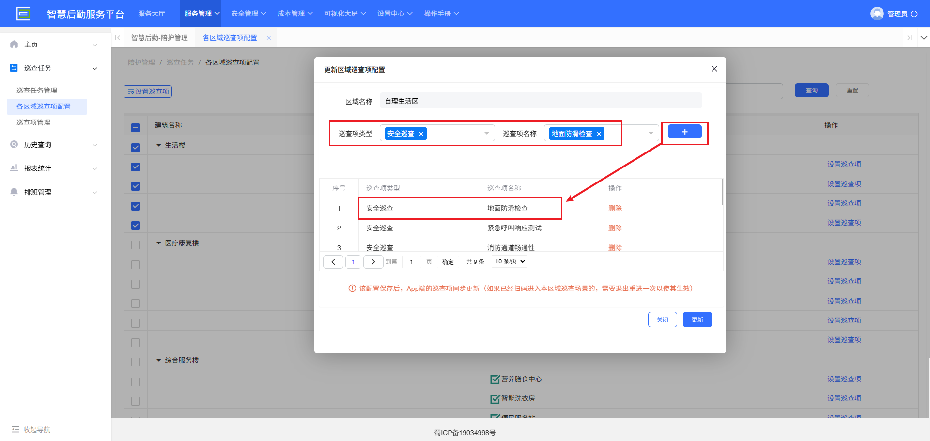Screen dimensions: 930x441
Task: Open the 服务大厅 top menu item
Action: 152,14
